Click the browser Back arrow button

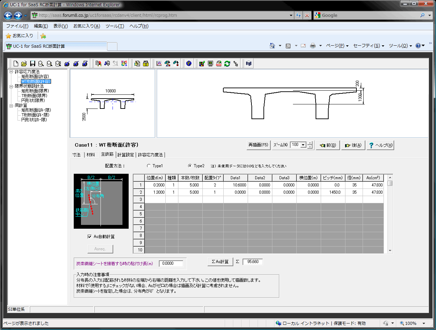click(8, 15)
